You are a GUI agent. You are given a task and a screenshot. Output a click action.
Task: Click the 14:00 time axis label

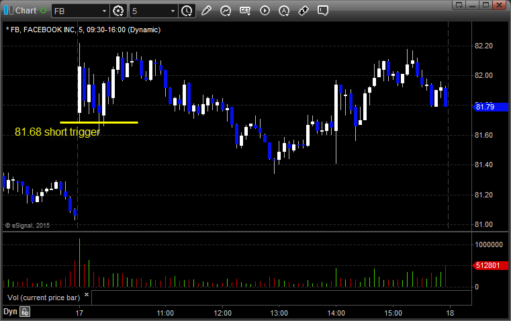[336, 313]
